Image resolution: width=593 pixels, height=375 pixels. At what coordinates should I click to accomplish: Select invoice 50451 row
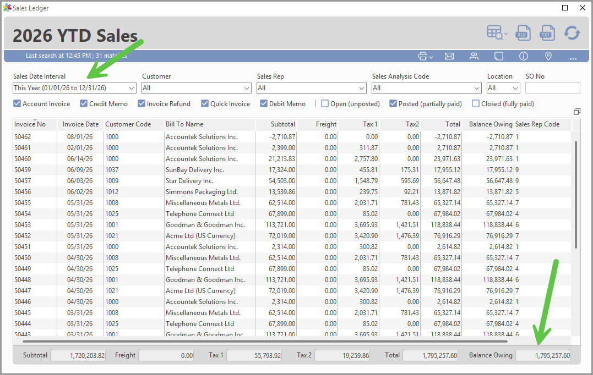(x=292, y=246)
